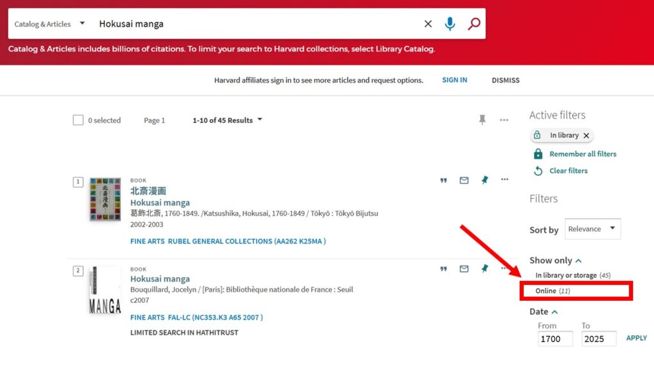Clear the search box with the X icon

click(x=428, y=24)
